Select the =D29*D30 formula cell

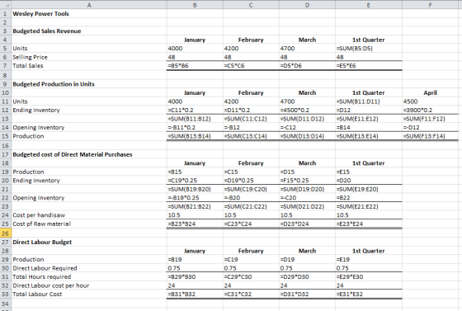coord(307,277)
